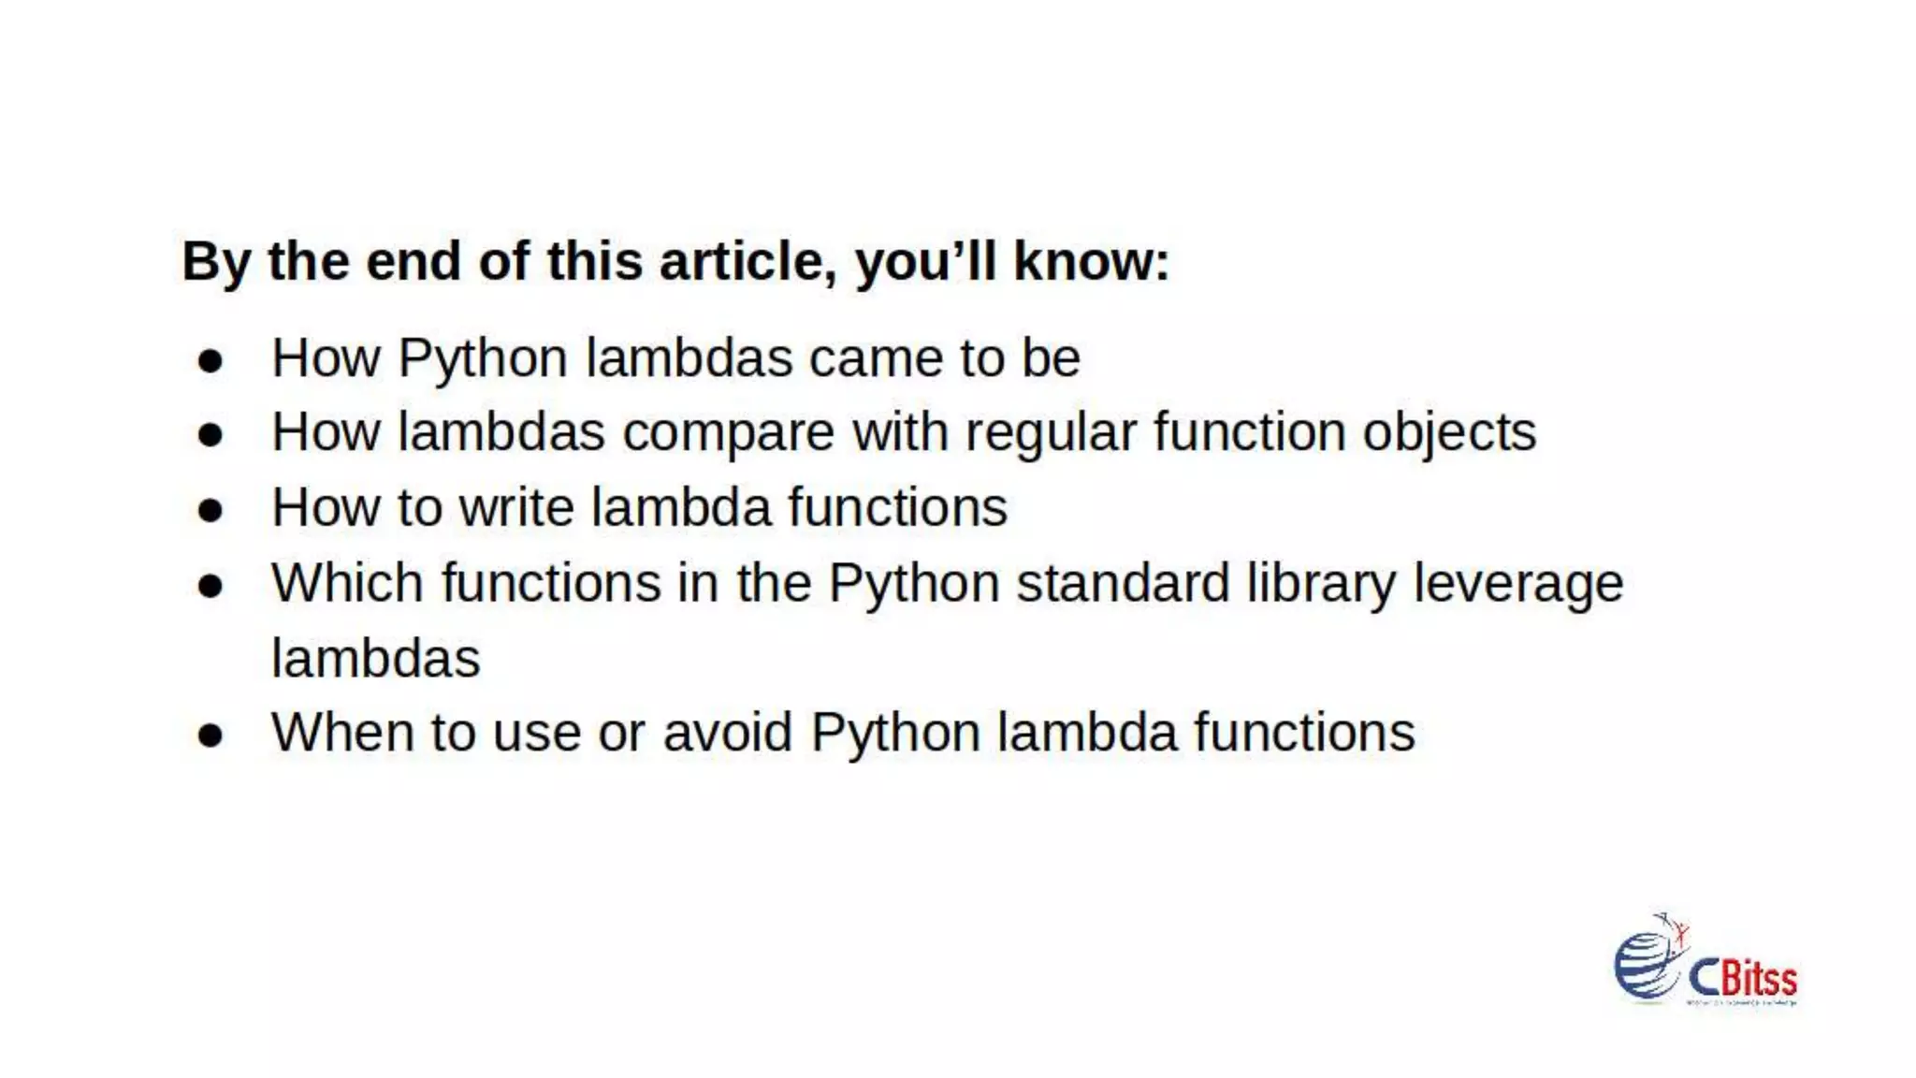Click the bullet dot before "How Python lambdas came to be"
The width and height of the screenshot is (1916, 1078).
(210, 361)
